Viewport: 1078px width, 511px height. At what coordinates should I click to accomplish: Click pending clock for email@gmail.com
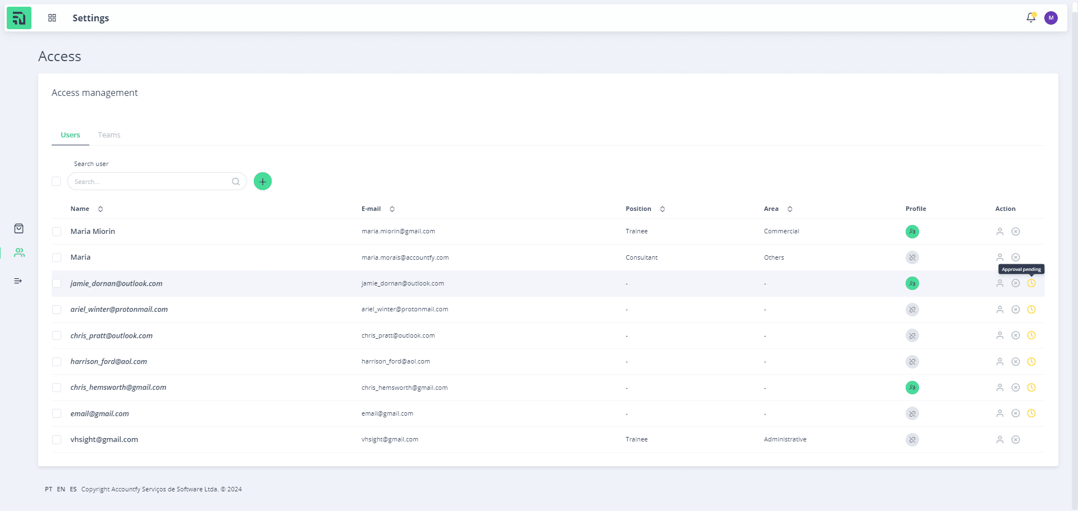pos(1031,413)
